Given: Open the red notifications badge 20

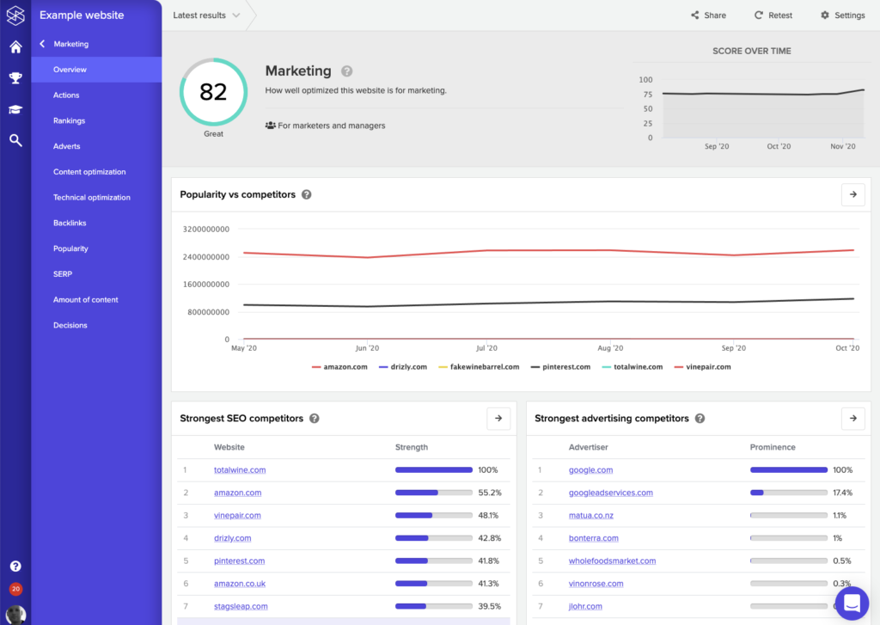Looking at the screenshot, I should [x=15, y=589].
